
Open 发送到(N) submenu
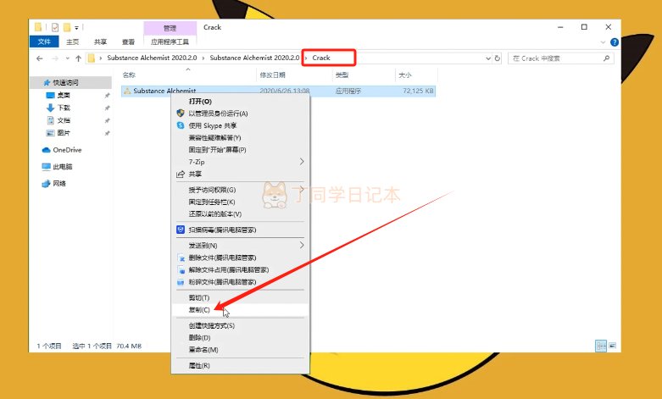240,246
